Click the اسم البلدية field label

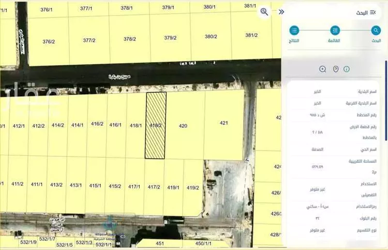click(367, 92)
